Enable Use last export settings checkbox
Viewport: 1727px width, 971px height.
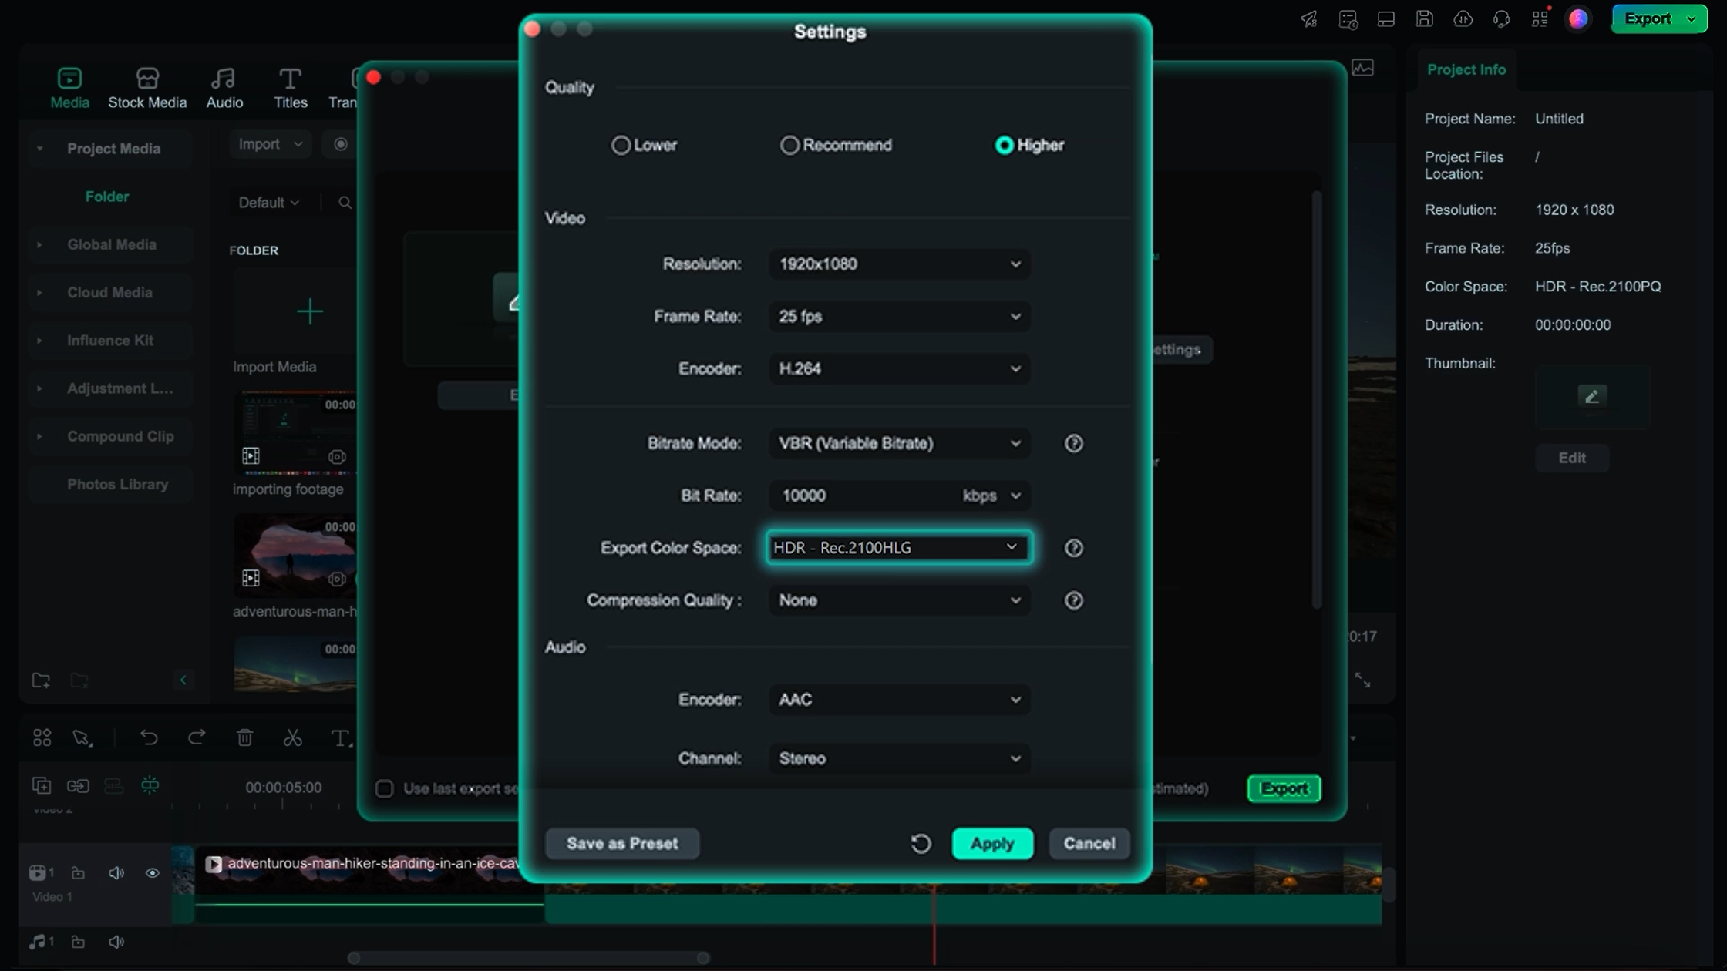pyautogui.click(x=384, y=788)
